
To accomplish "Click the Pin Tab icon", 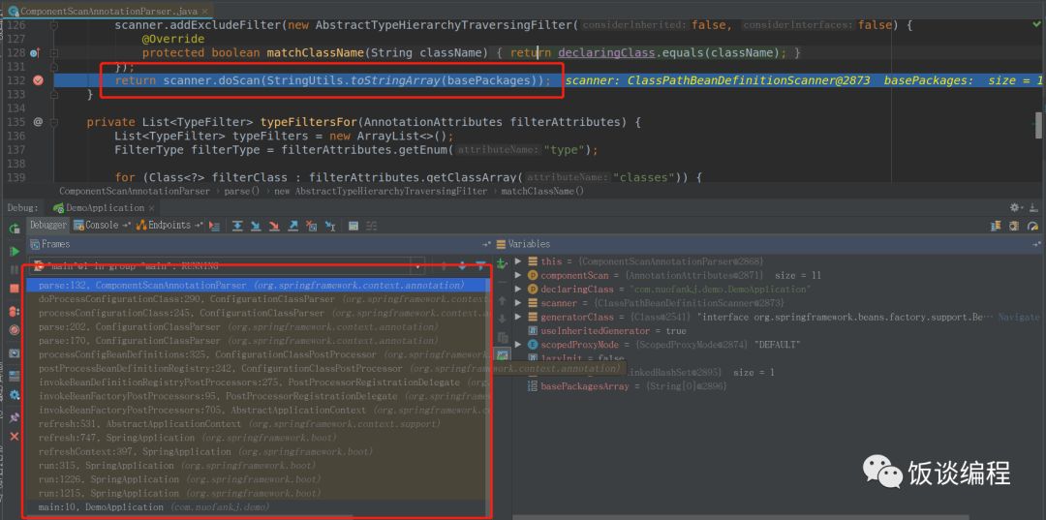I will 14,417.
